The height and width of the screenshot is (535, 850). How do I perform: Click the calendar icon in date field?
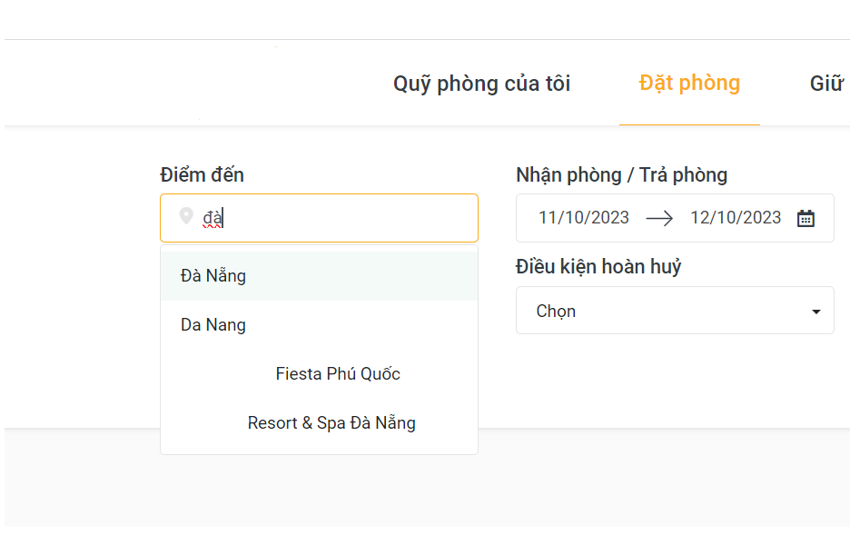click(806, 218)
